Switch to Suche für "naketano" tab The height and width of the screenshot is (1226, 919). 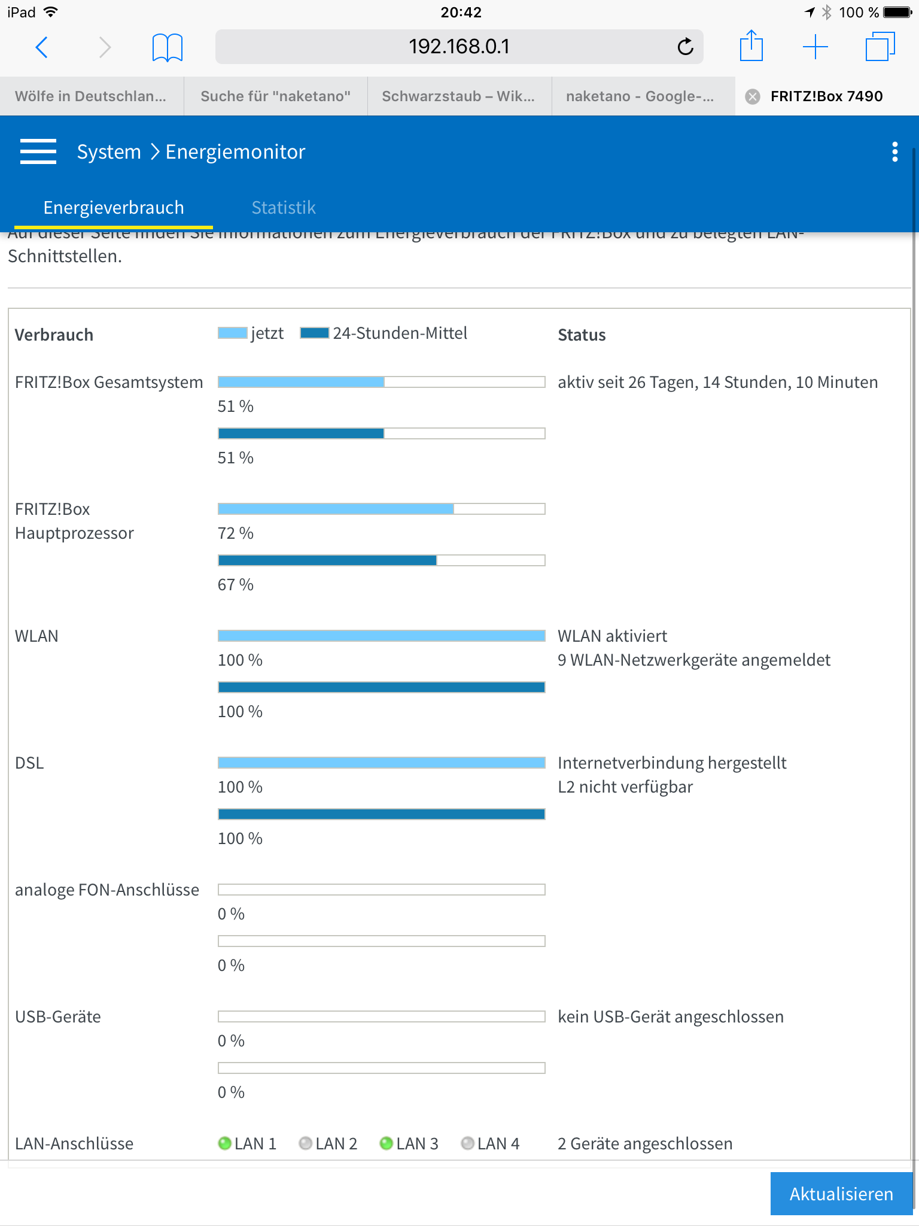[x=276, y=96]
